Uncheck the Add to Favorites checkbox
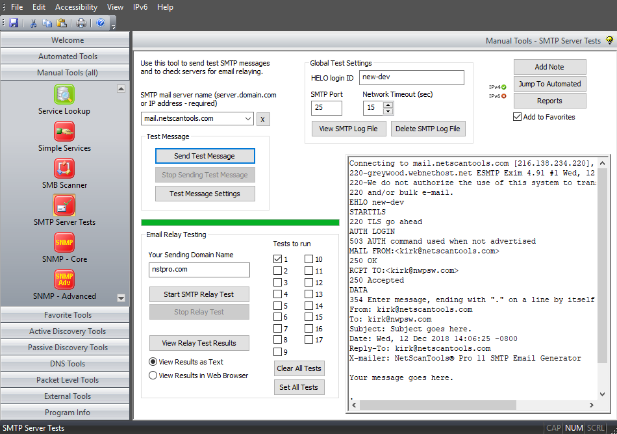The image size is (617, 434). point(517,116)
